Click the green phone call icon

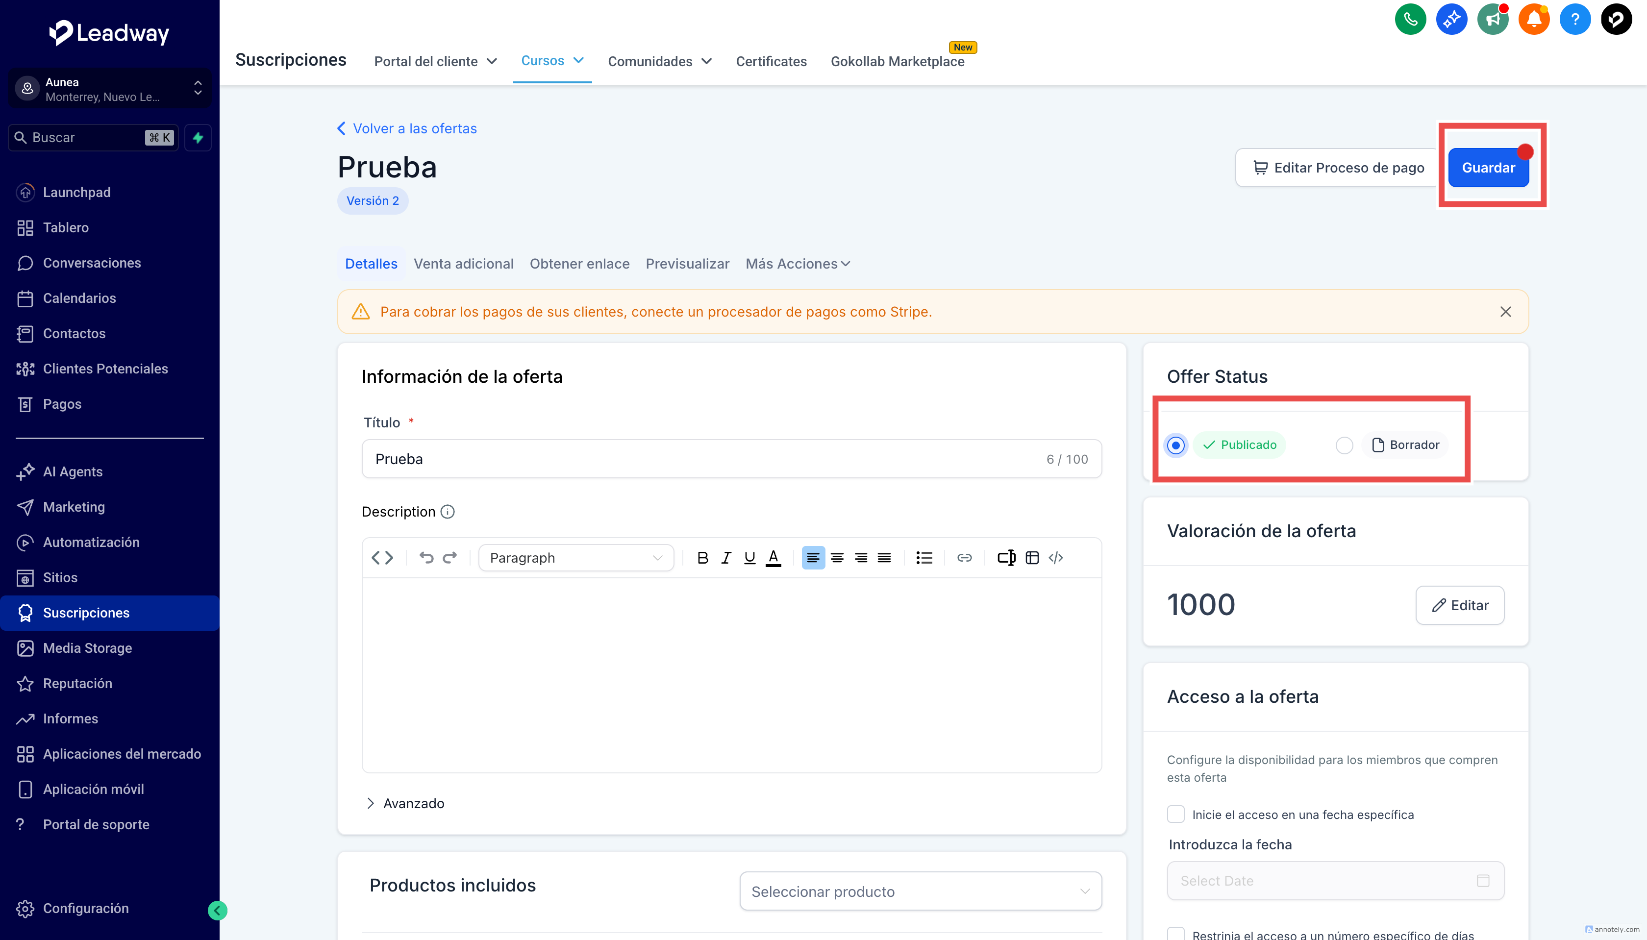pos(1410,20)
